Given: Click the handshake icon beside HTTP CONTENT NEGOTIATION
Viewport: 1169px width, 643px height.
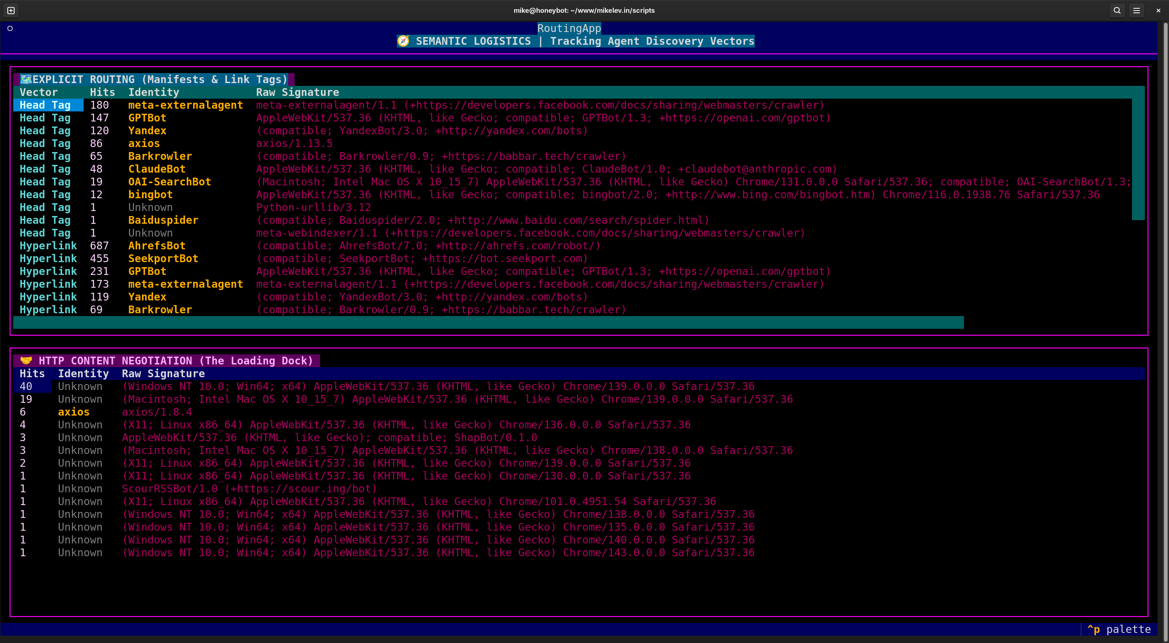Looking at the screenshot, I should 26,361.
